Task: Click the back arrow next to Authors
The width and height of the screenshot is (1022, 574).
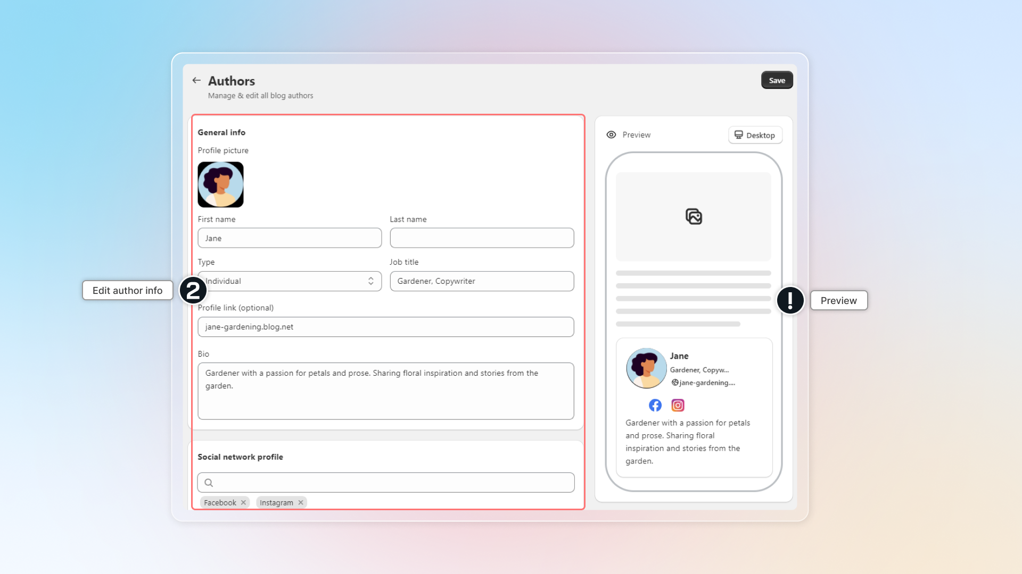Action: pyautogui.click(x=196, y=80)
